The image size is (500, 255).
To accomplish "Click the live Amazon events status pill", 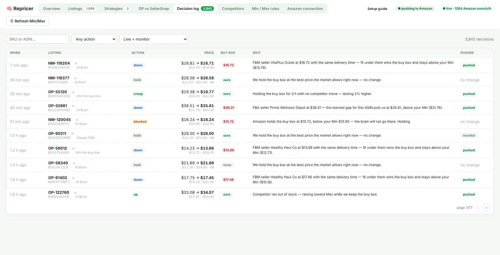I will tap(467, 9).
